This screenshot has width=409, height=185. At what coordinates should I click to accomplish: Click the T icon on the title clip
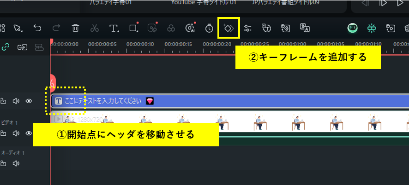(59, 101)
